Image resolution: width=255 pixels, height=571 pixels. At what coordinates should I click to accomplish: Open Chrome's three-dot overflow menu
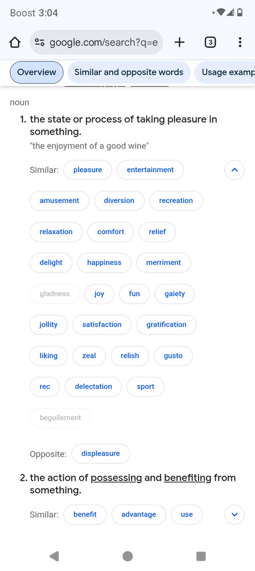click(x=240, y=43)
